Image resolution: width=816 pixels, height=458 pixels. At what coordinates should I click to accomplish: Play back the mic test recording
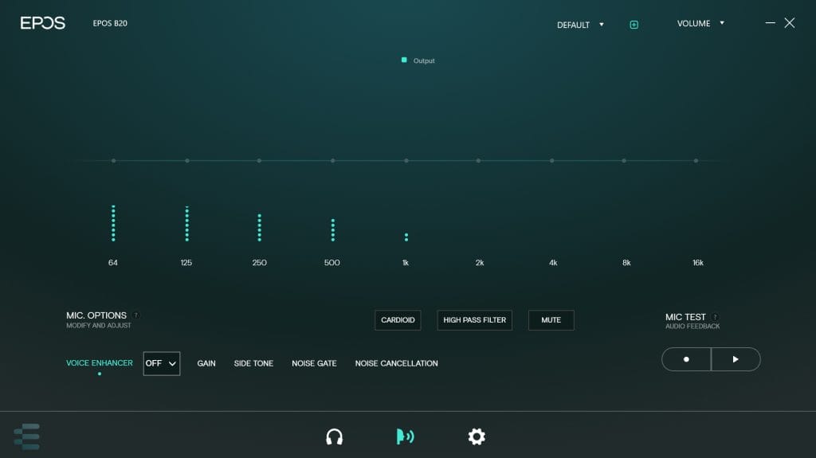(736, 359)
